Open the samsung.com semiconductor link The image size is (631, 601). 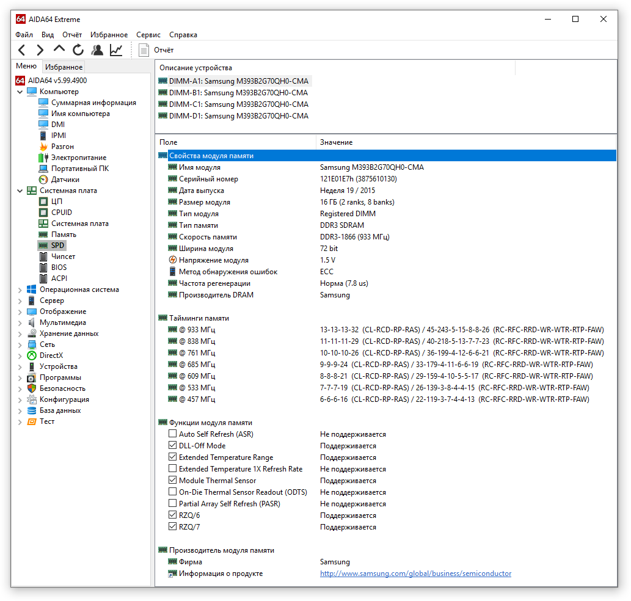pyautogui.click(x=416, y=574)
